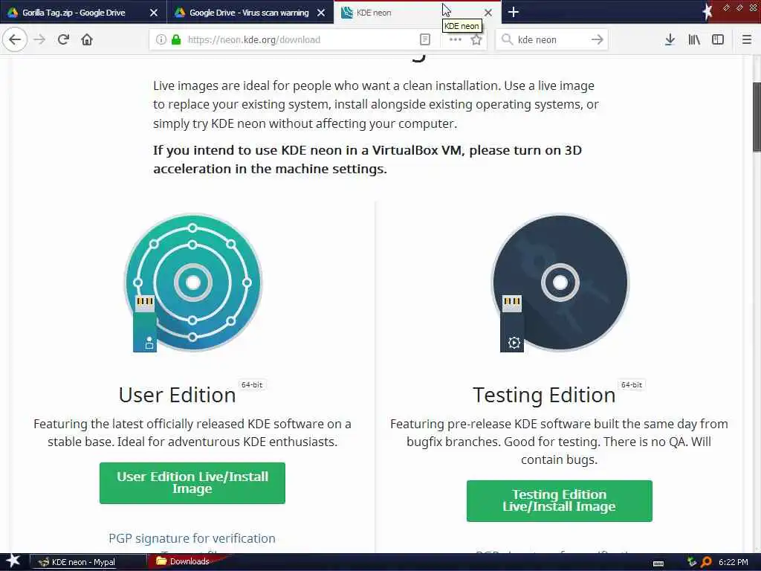Click the Testing Edition Live/Install Image button
Screen dimensions: 761x571
559,500
